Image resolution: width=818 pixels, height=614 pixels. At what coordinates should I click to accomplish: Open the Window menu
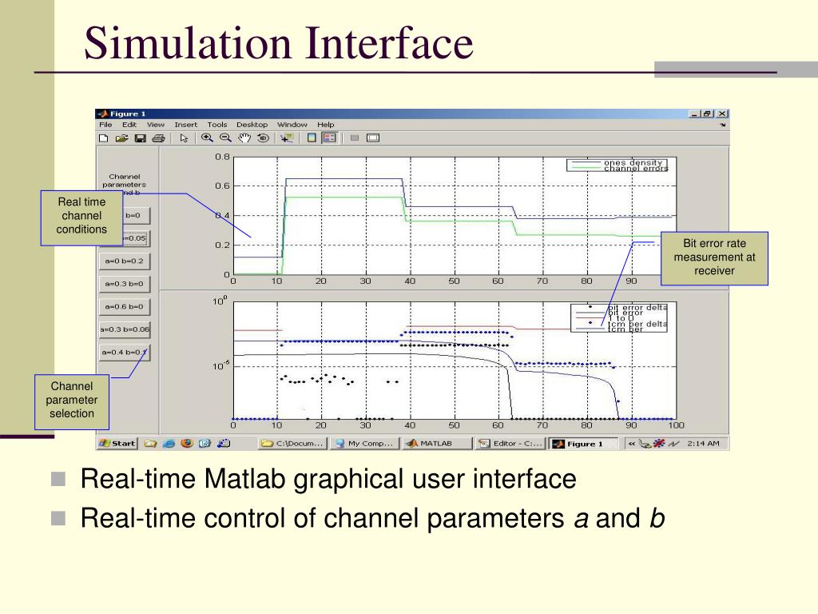tap(292, 125)
